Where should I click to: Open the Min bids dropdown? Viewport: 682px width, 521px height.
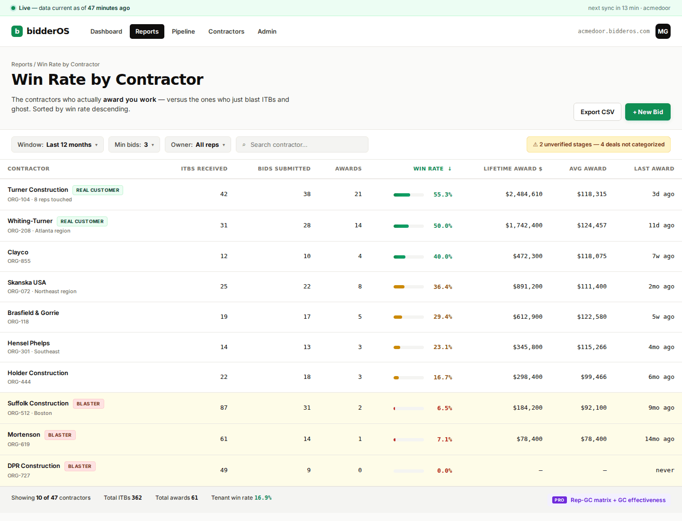[134, 144]
